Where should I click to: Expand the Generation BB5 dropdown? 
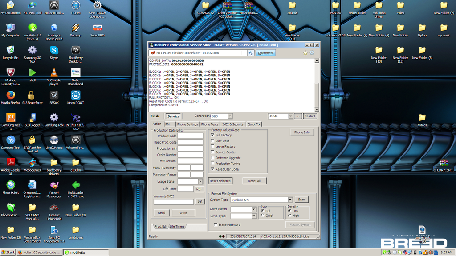(230, 116)
